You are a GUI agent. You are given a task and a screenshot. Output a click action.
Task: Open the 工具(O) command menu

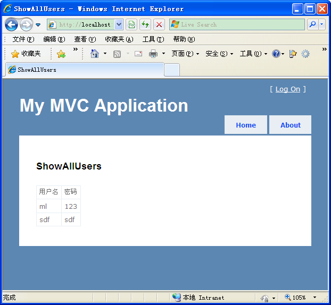coord(253,54)
